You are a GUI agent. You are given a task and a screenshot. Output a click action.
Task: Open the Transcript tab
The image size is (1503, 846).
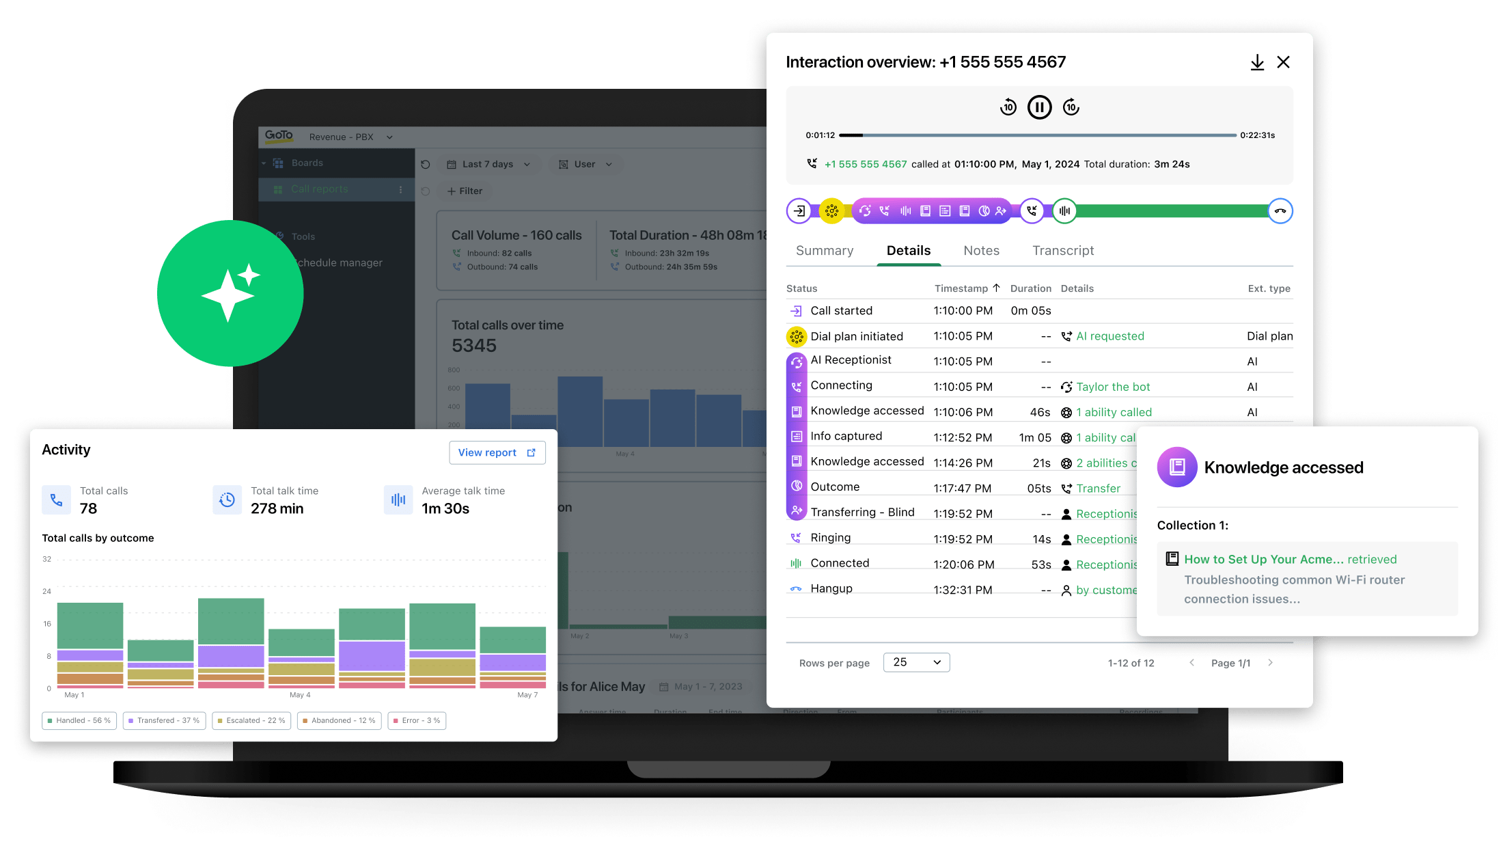(1062, 250)
